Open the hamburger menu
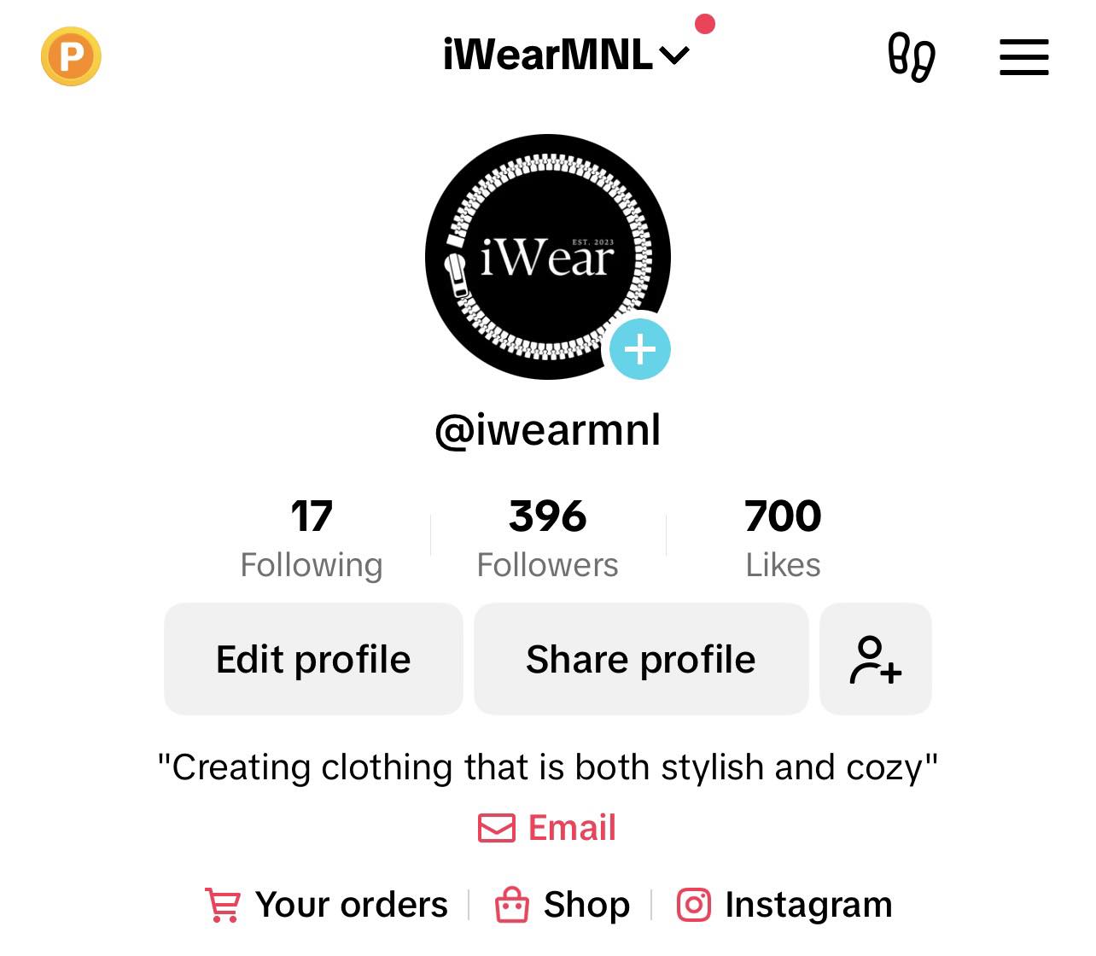Image resolution: width=1096 pixels, height=956 pixels. point(1024,57)
